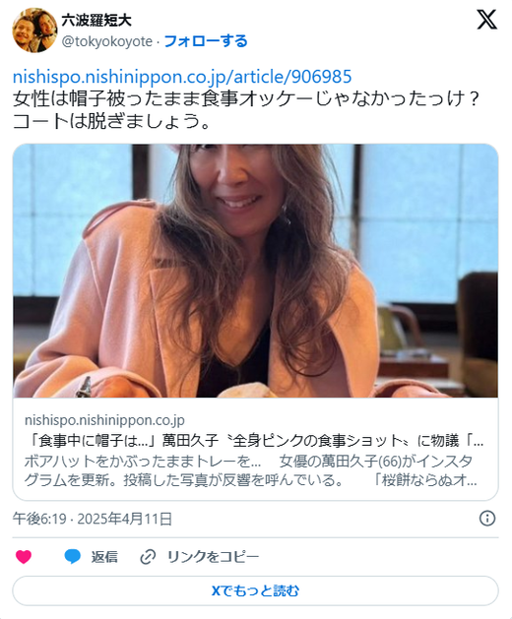Click the リンクをコピー text
The height and width of the screenshot is (619, 512).
214,557
